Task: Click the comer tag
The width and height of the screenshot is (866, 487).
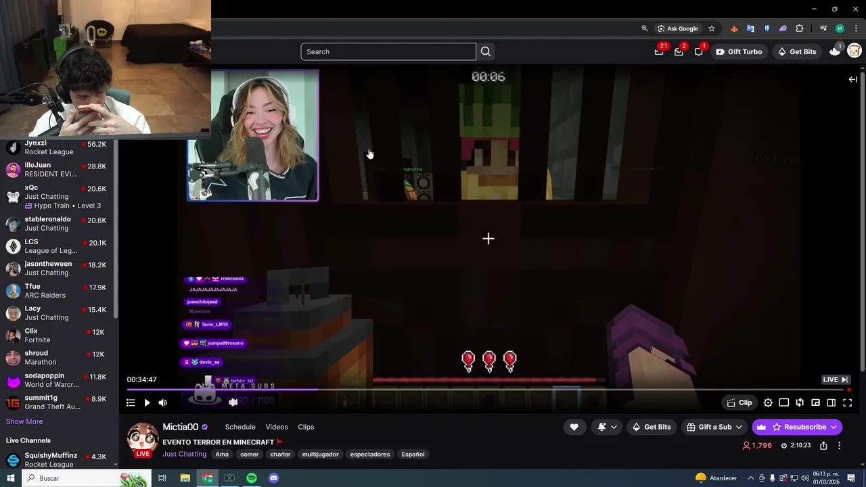Action: [249, 455]
